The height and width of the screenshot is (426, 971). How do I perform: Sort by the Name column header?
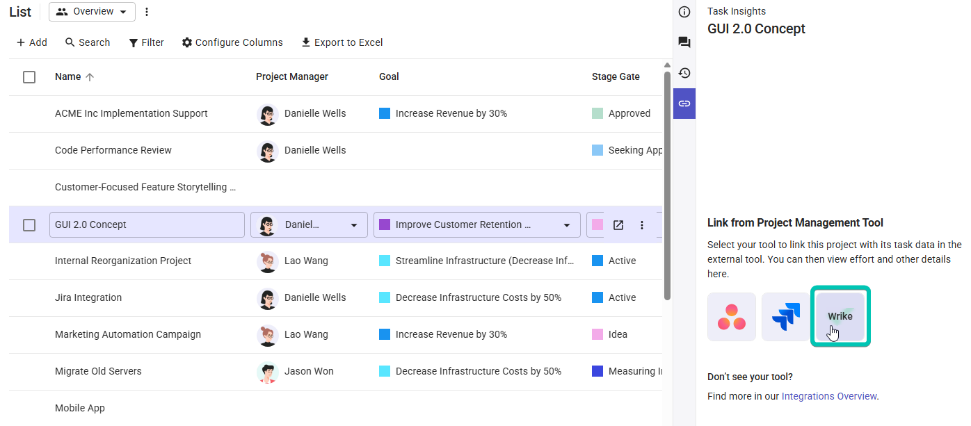[68, 77]
